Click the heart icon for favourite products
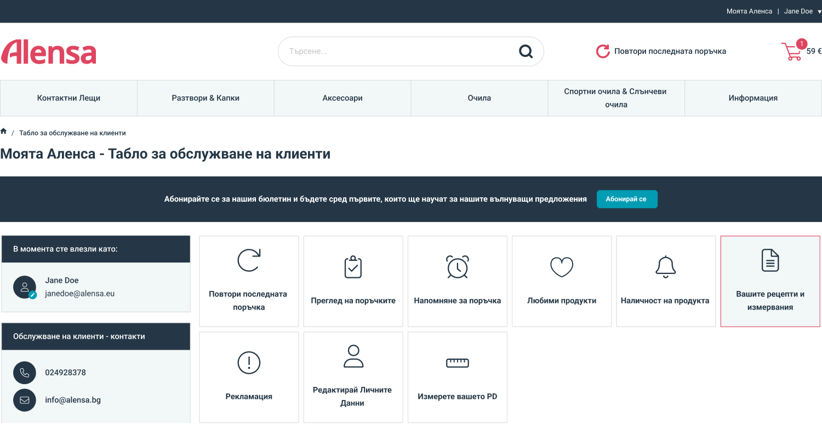 (562, 267)
